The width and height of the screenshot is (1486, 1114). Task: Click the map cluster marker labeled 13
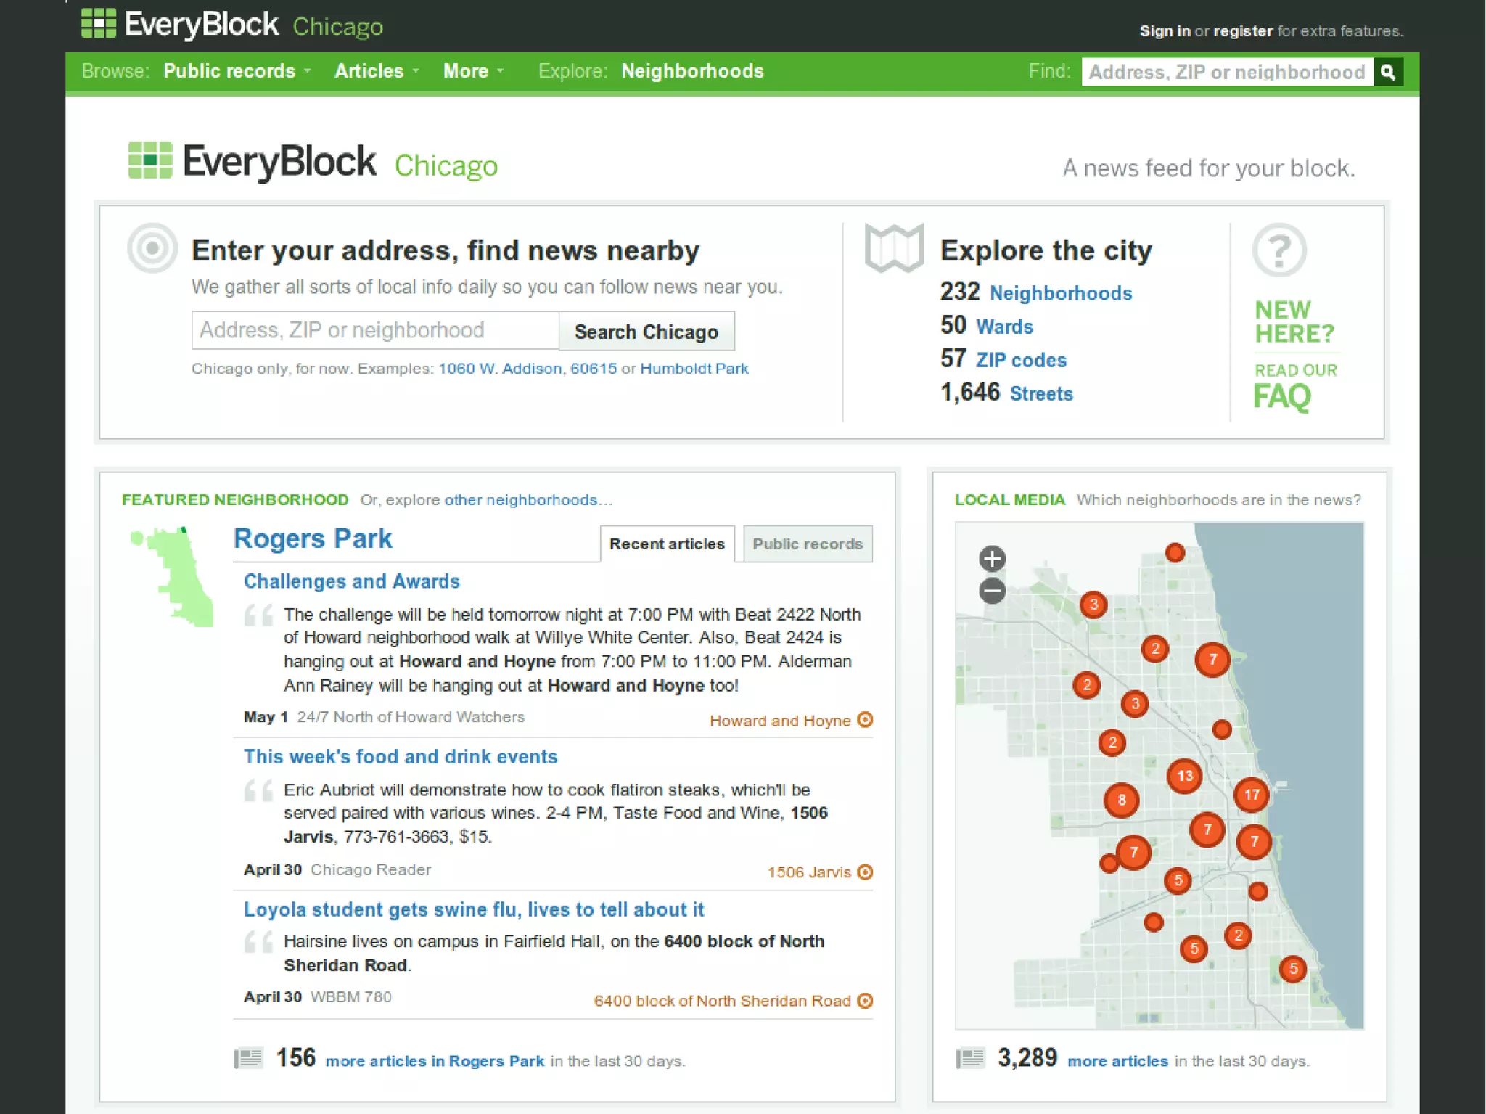[x=1184, y=776]
